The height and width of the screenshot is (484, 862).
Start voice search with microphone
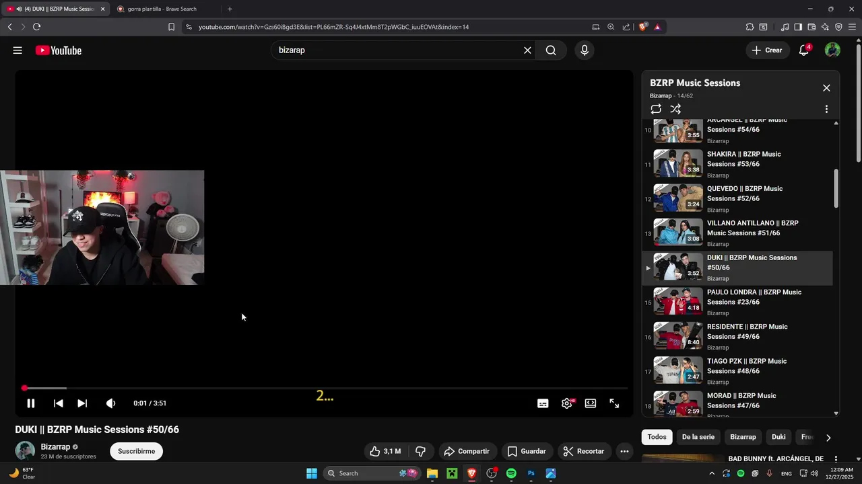point(584,50)
